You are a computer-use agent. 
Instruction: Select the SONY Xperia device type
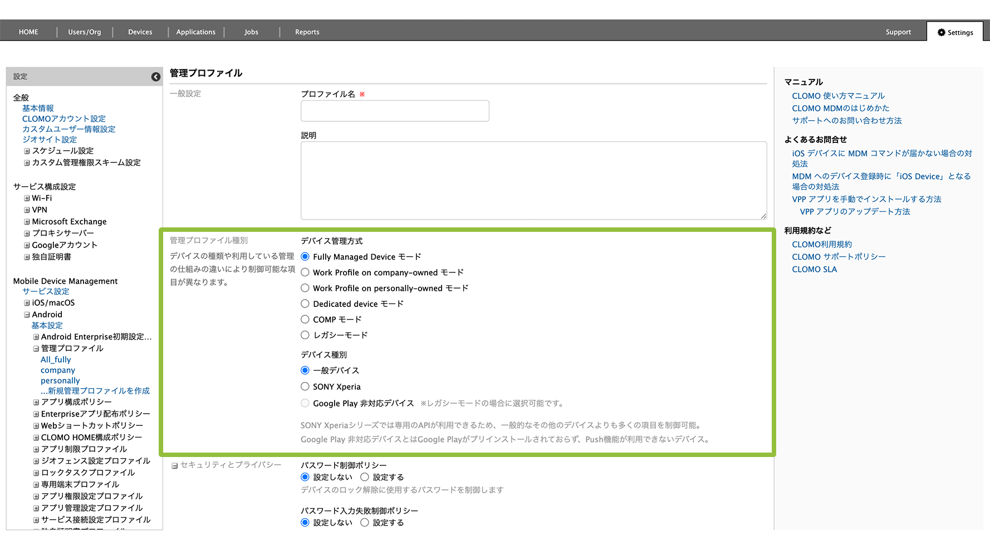point(305,386)
